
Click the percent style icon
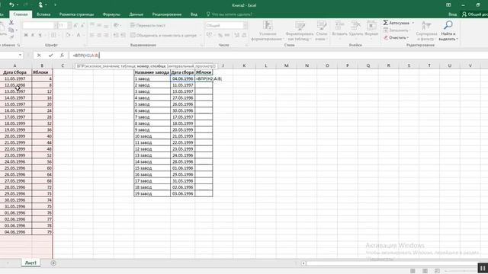coord(220,36)
